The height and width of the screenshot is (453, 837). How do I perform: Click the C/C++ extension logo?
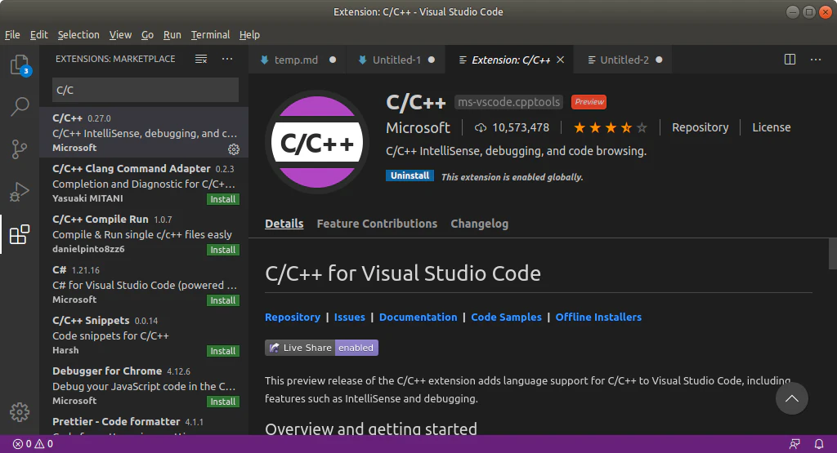point(317,142)
